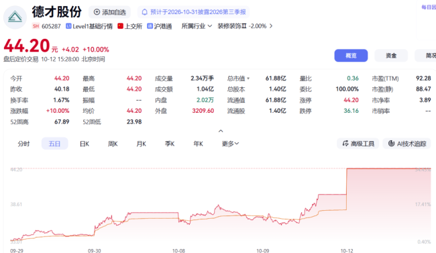Toggle the 总市值 dropdown arrow
The image size is (436, 253).
tap(248, 79)
